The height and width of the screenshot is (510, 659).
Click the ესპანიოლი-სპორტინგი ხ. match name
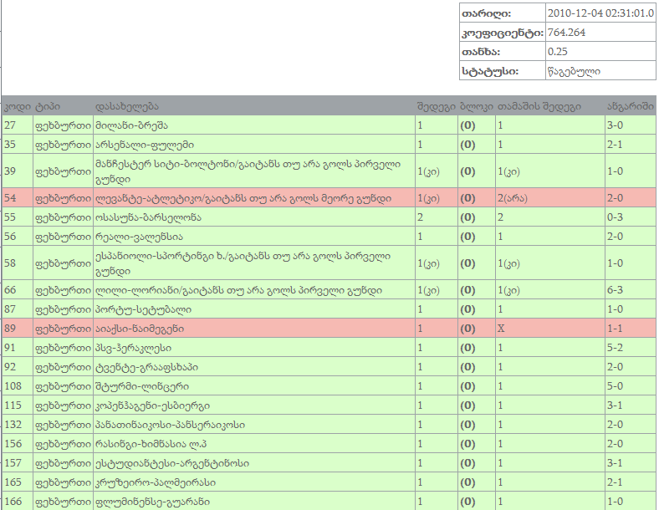click(x=243, y=263)
